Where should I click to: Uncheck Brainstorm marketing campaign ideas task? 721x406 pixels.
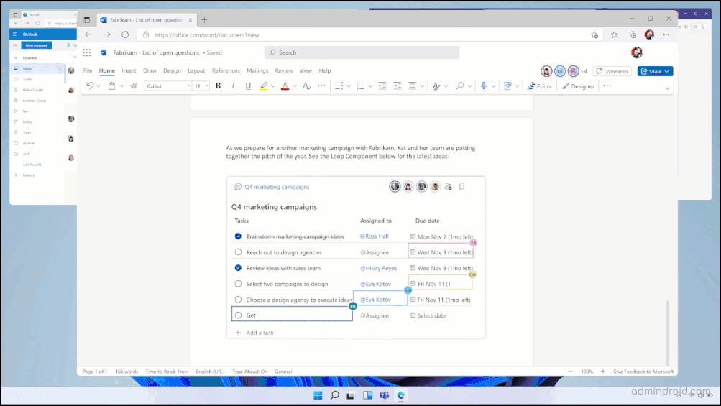coord(238,236)
